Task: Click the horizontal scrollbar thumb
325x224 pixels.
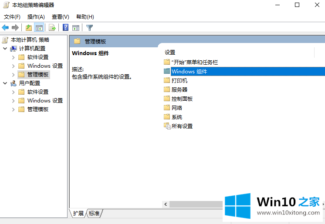Action: pyautogui.click(x=197, y=204)
